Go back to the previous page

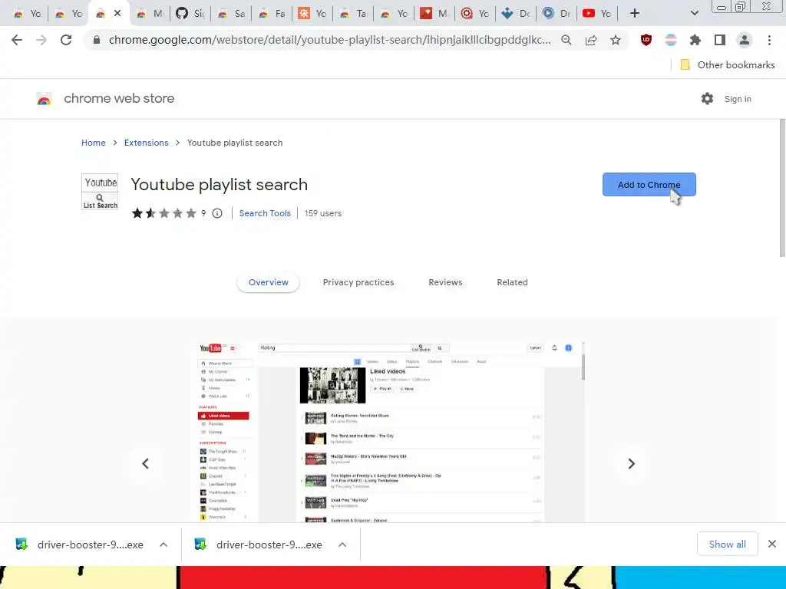pos(17,40)
